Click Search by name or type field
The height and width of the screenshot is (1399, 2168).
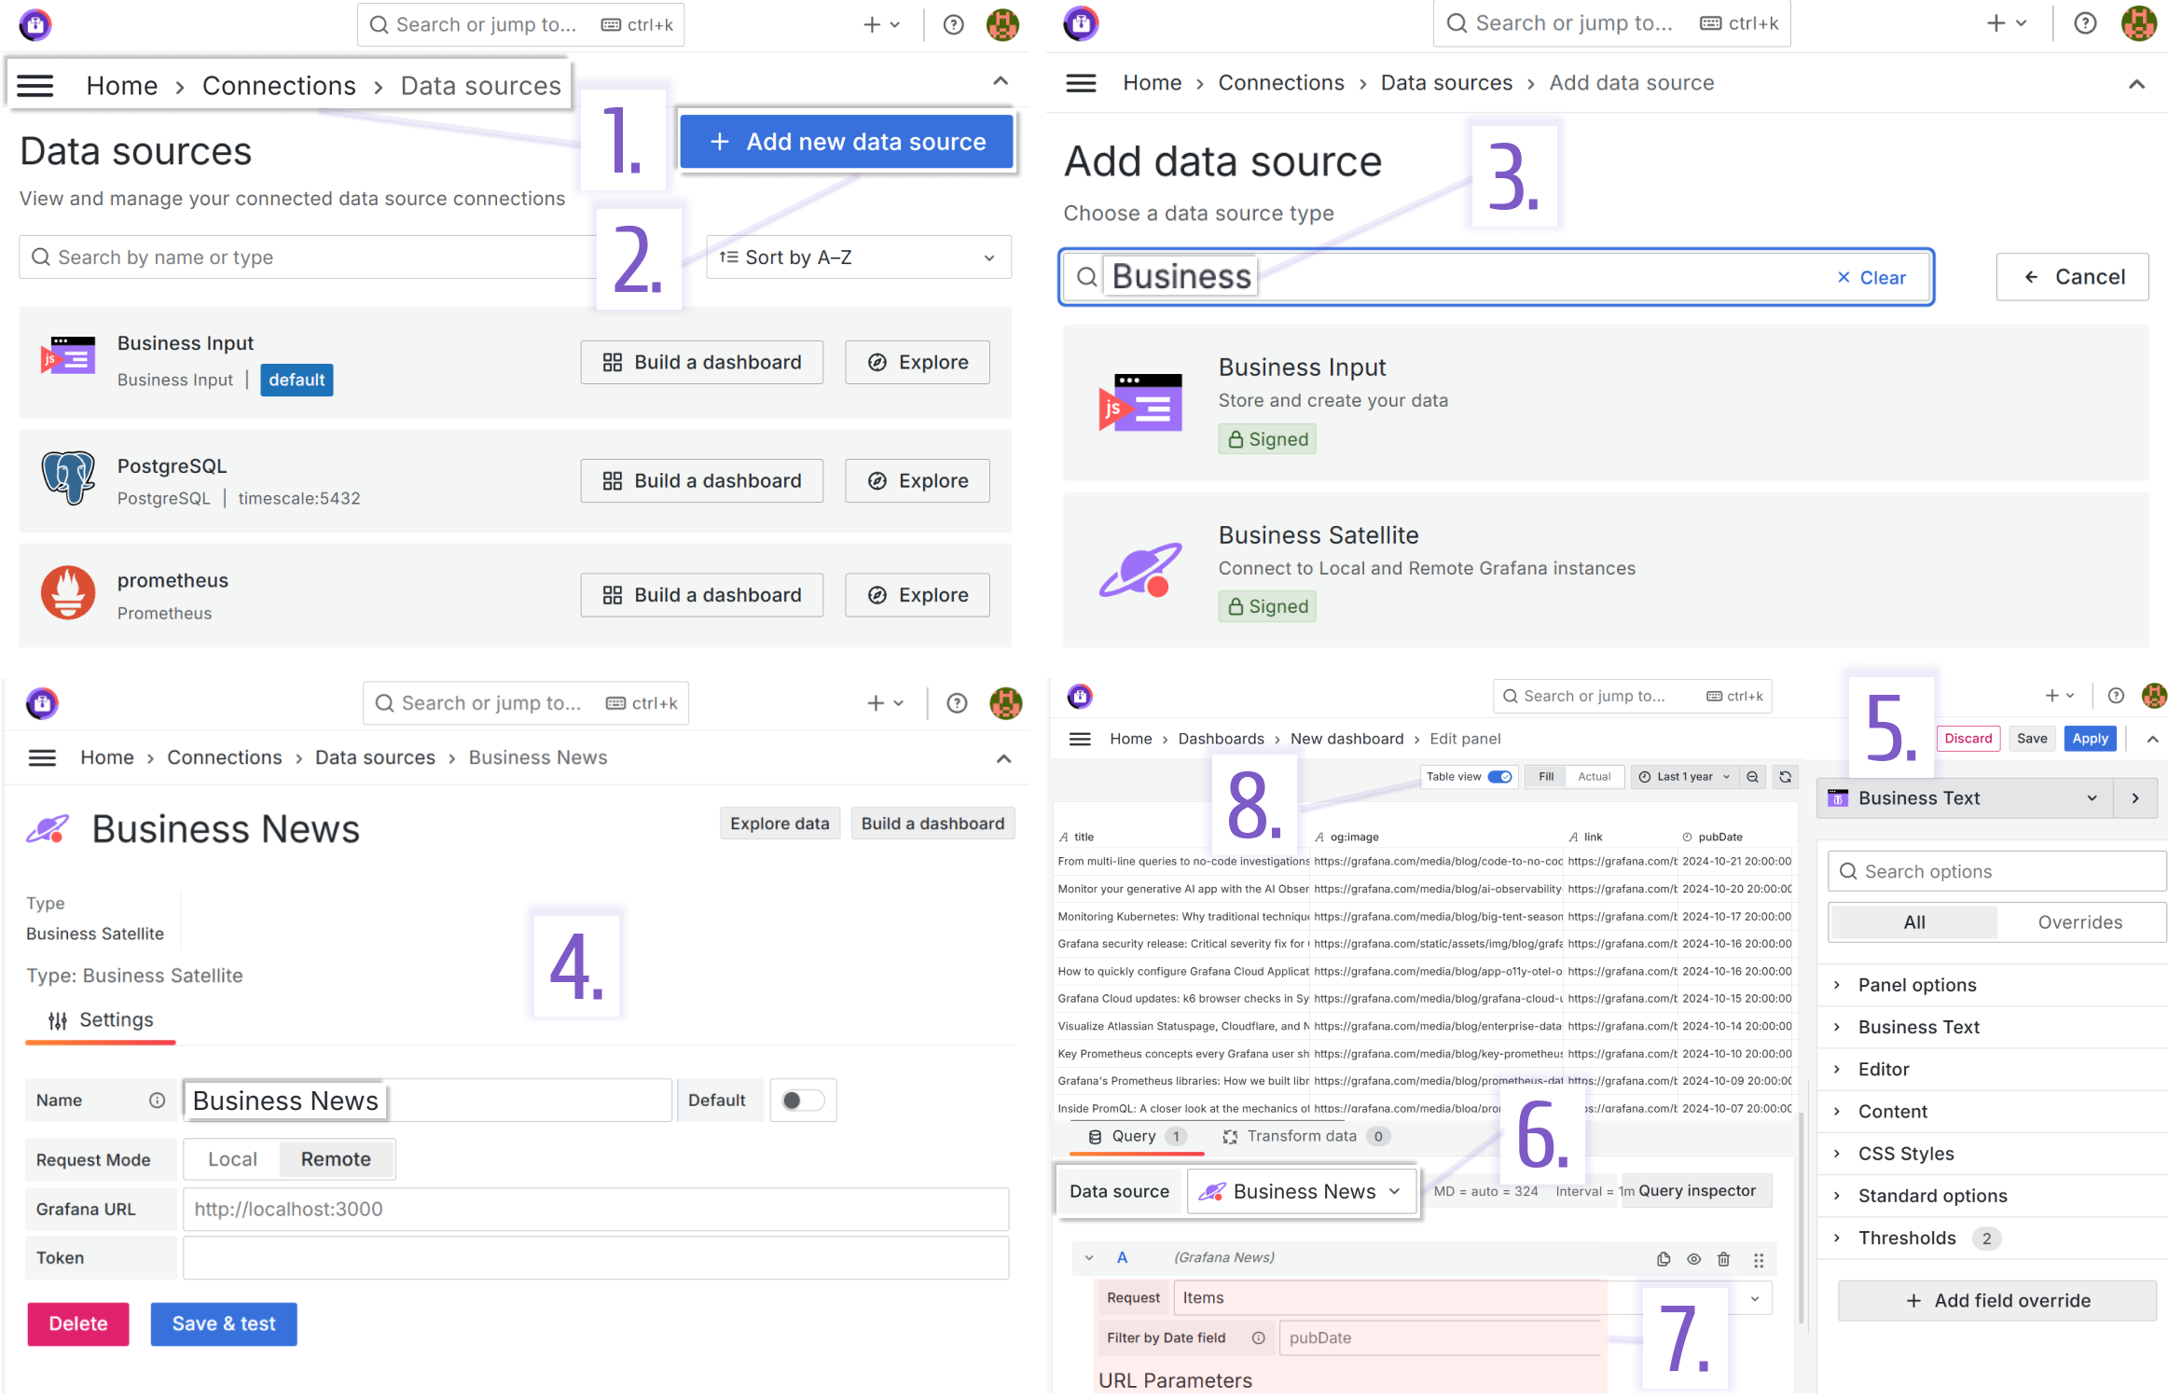[x=308, y=257]
